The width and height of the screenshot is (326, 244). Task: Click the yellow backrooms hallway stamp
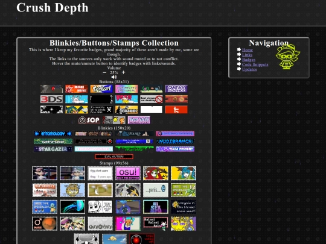(x=100, y=190)
